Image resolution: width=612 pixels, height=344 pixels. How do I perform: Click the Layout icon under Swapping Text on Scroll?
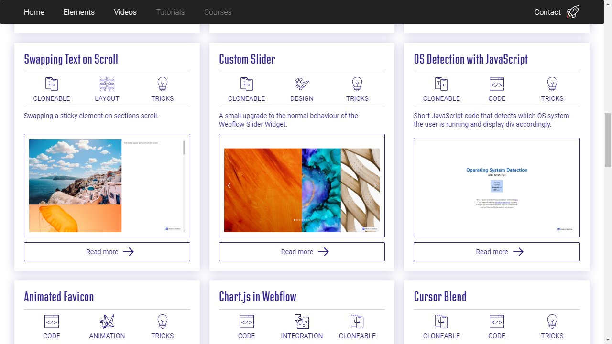pos(107,84)
